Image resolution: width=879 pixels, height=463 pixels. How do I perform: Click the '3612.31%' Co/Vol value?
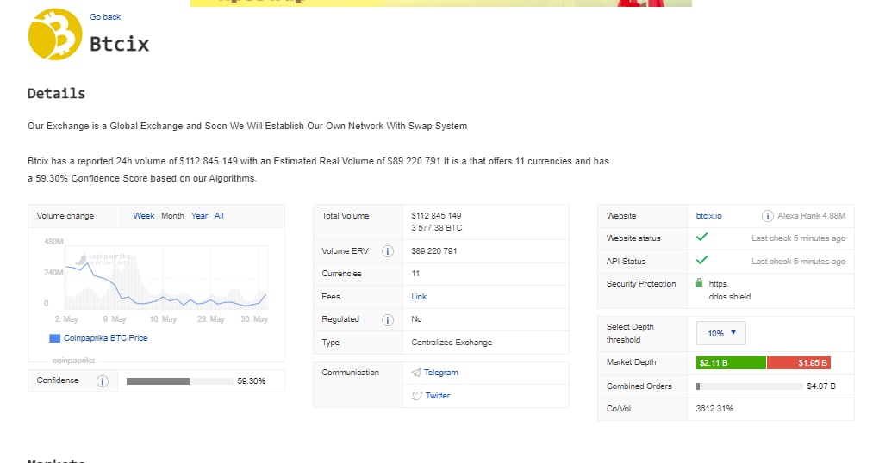pos(714,409)
